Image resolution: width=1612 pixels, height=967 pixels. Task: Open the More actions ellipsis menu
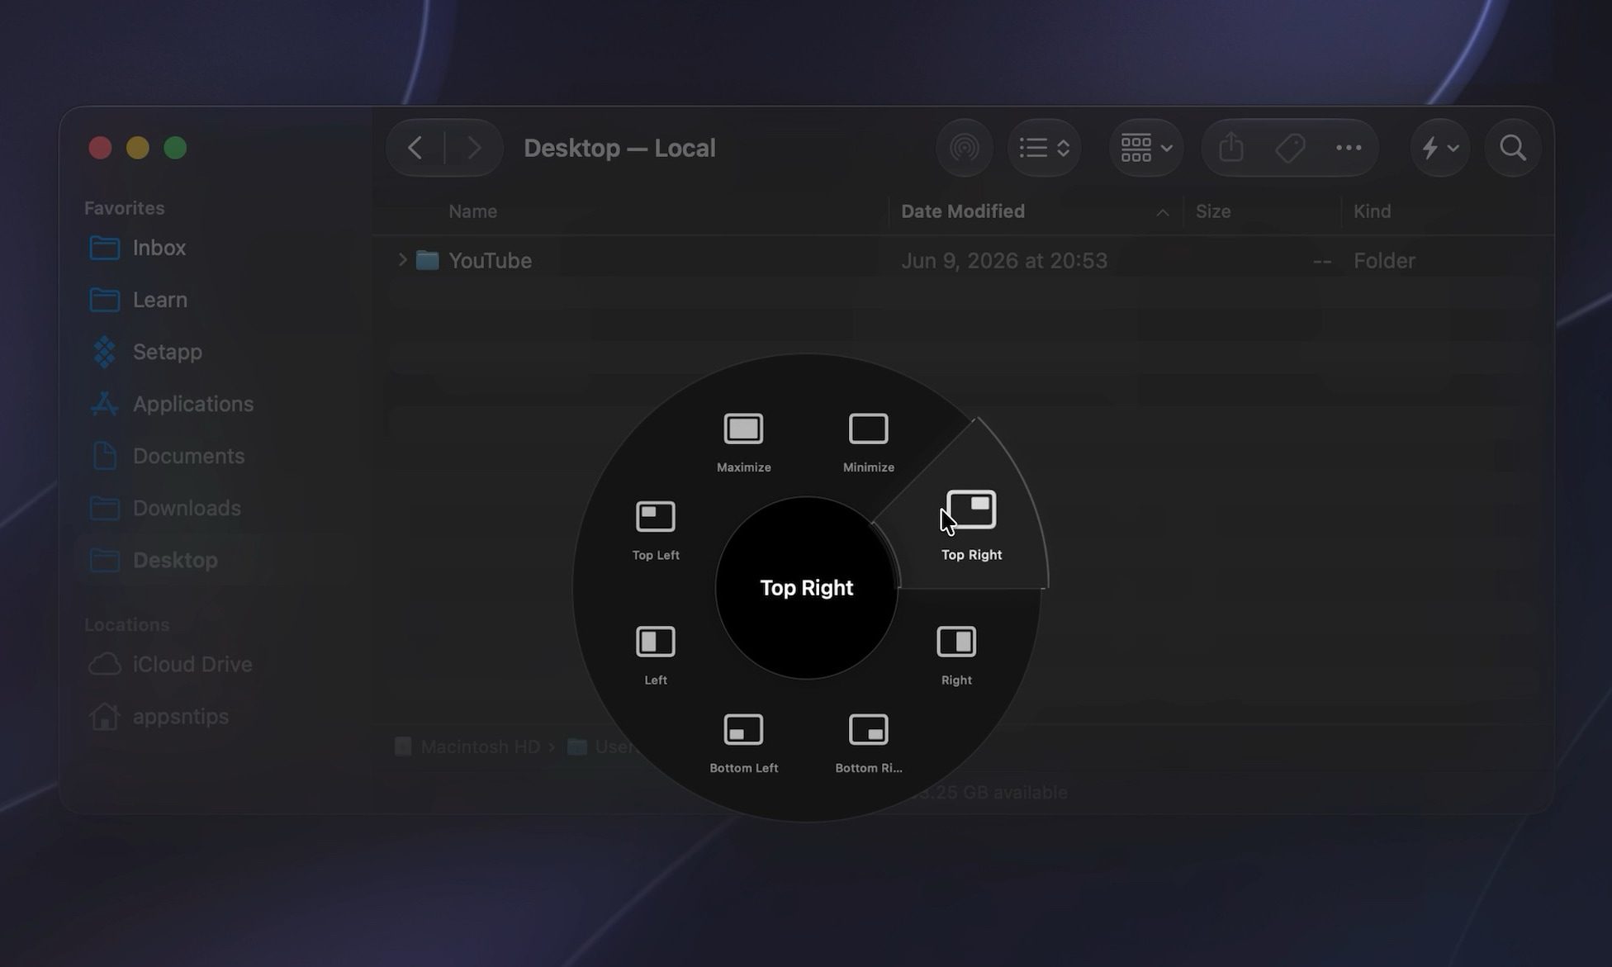(1348, 148)
